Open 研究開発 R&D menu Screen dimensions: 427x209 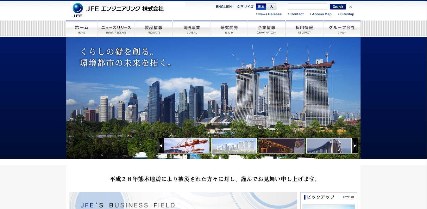click(229, 29)
